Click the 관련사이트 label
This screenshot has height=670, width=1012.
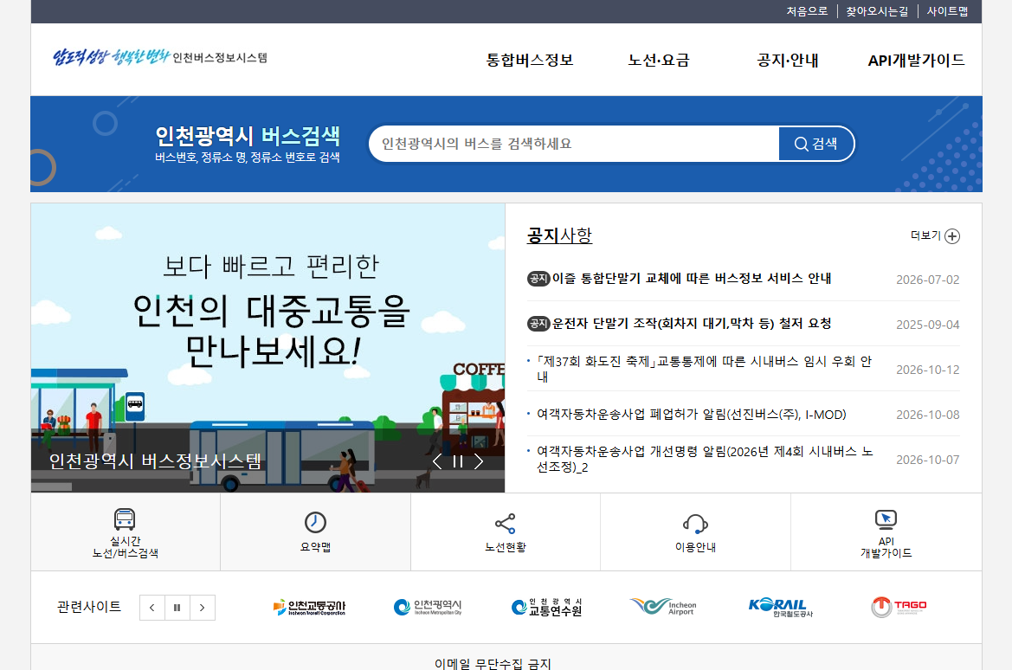coord(89,607)
